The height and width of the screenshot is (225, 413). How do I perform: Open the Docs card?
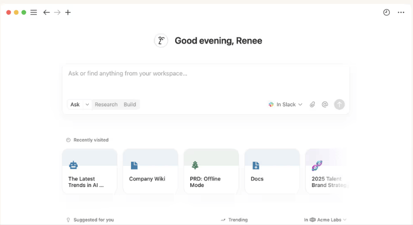click(x=272, y=171)
